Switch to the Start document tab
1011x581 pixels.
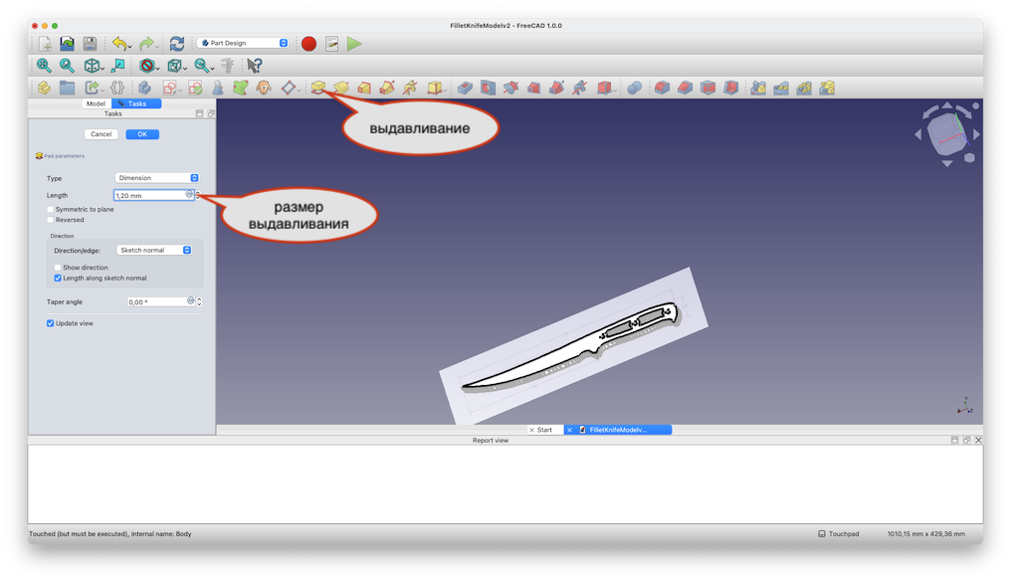544,430
